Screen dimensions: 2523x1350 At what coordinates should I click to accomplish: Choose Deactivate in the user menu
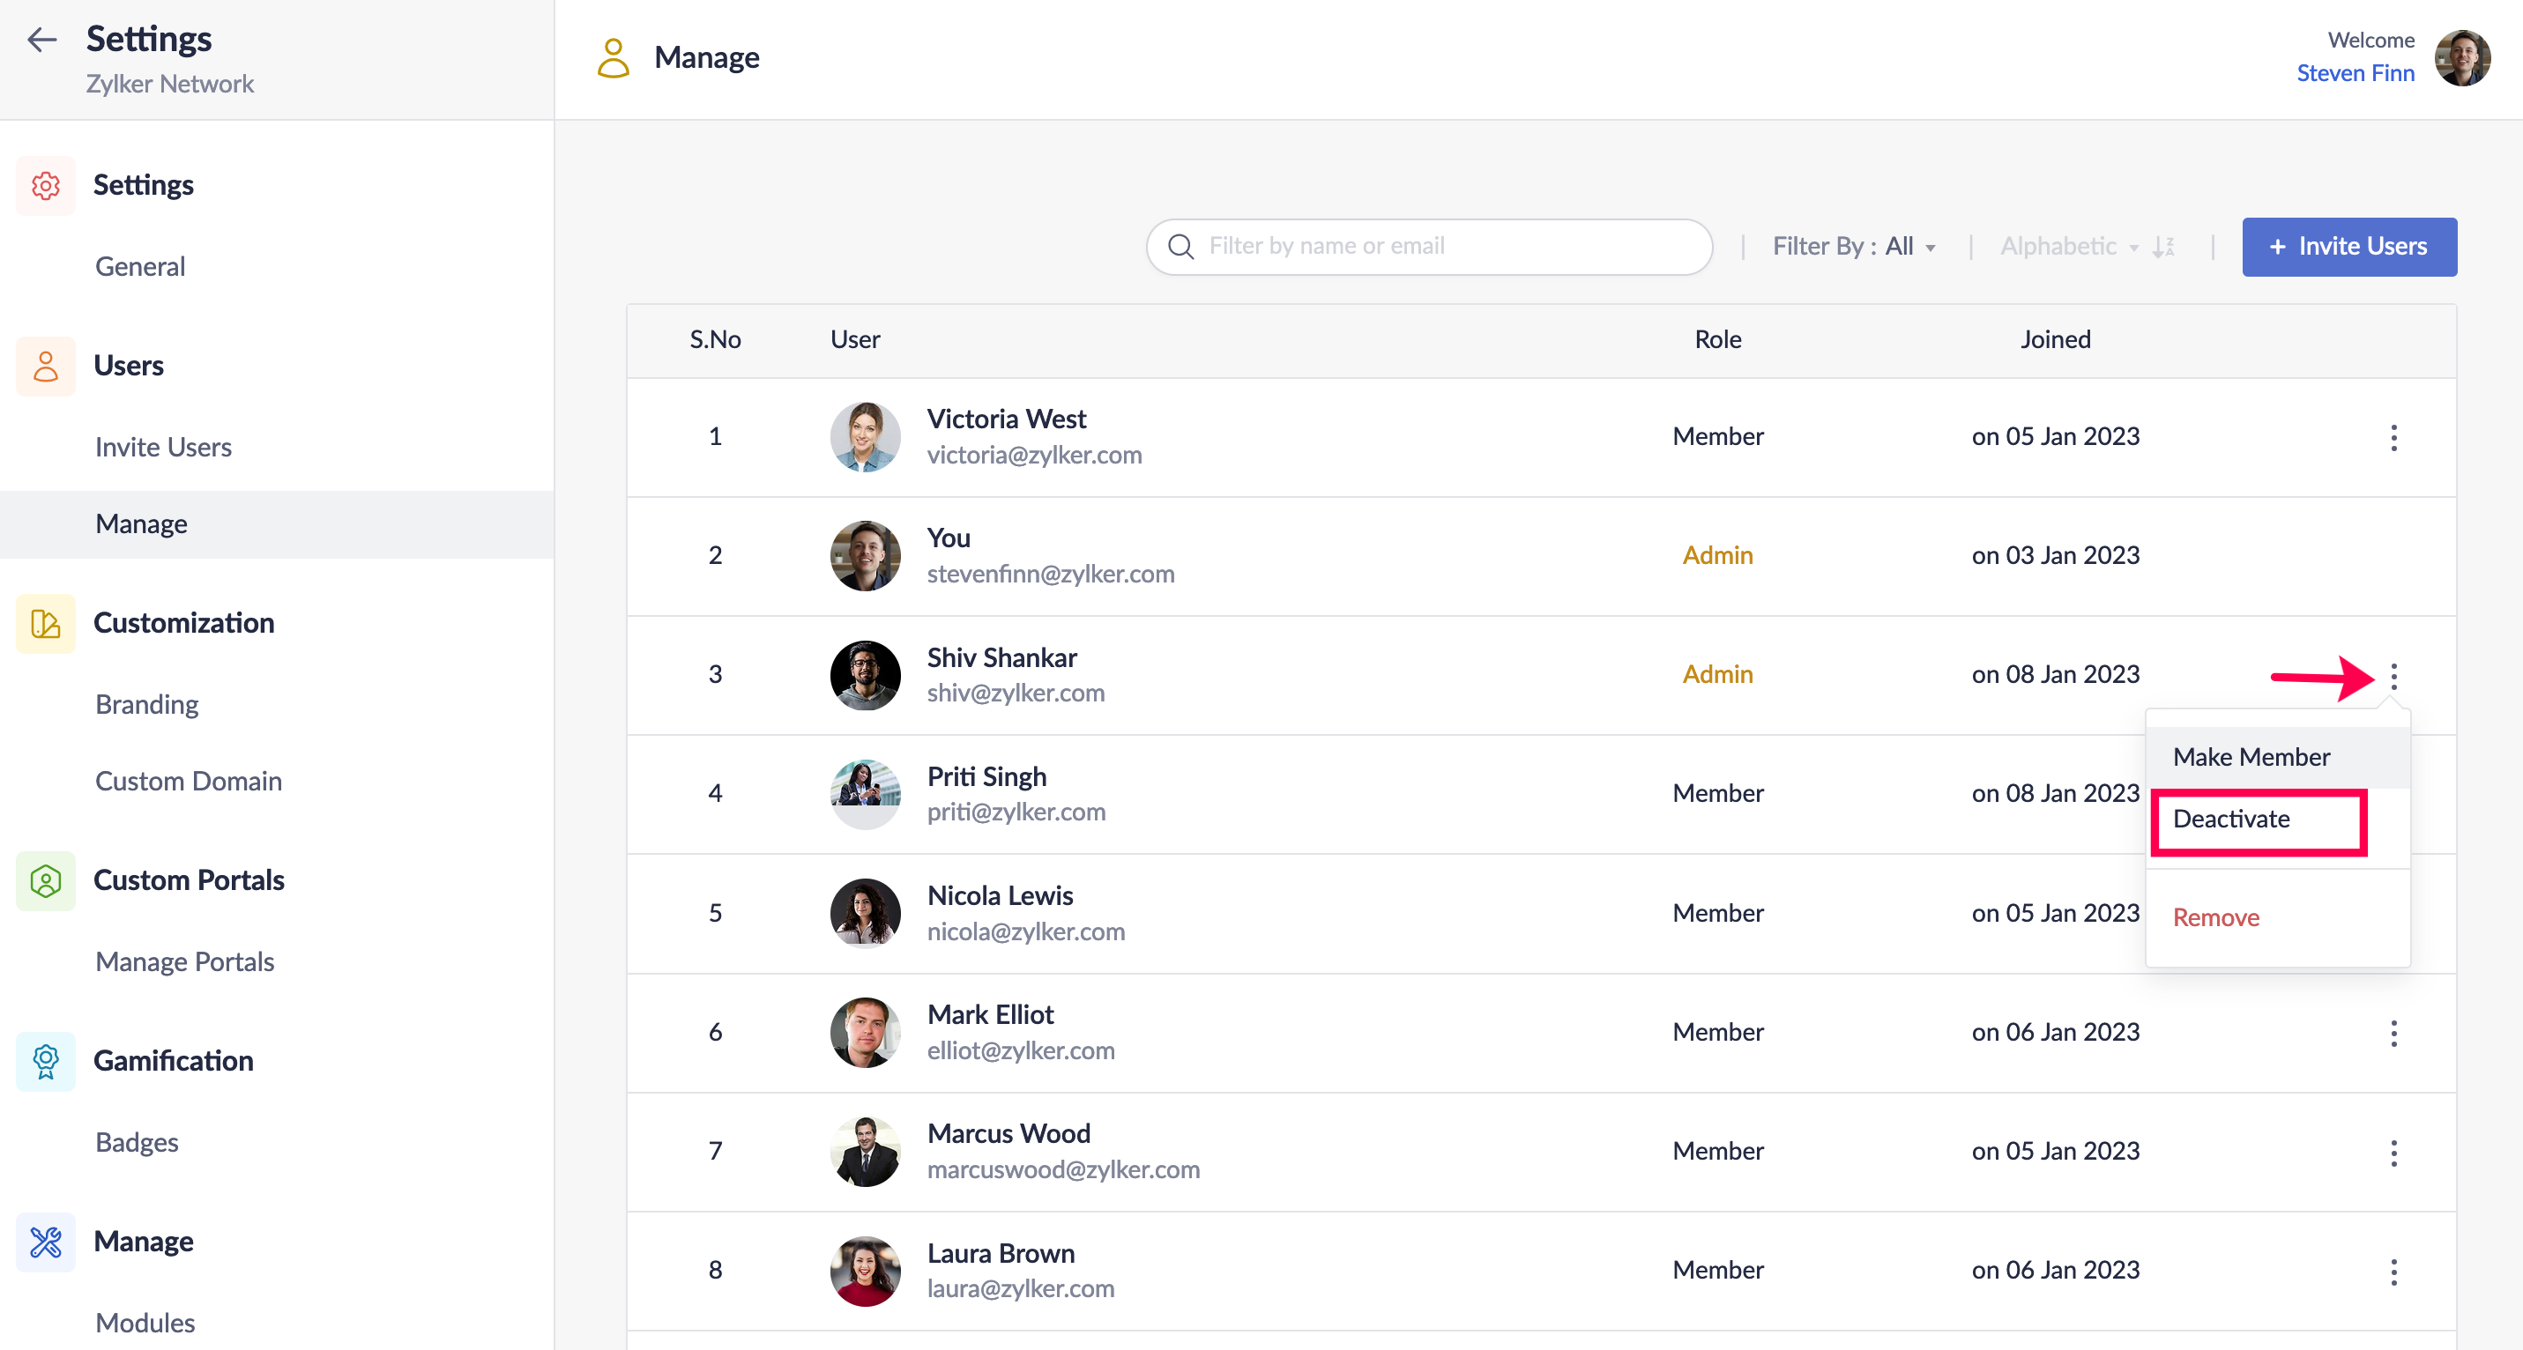tap(2231, 820)
